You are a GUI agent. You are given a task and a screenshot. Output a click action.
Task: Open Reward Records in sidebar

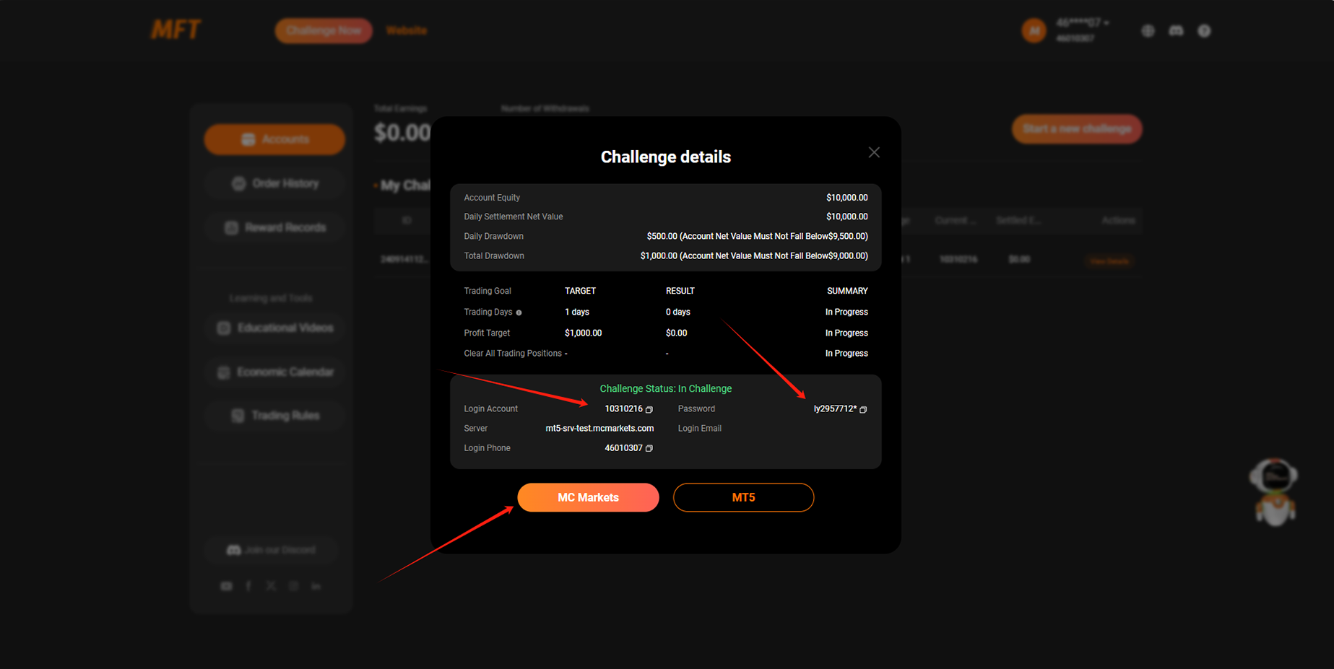(274, 227)
